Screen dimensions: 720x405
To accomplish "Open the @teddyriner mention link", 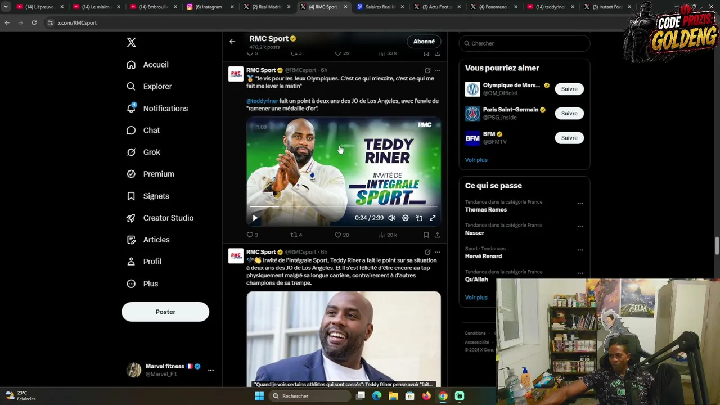I will (262, 101).
